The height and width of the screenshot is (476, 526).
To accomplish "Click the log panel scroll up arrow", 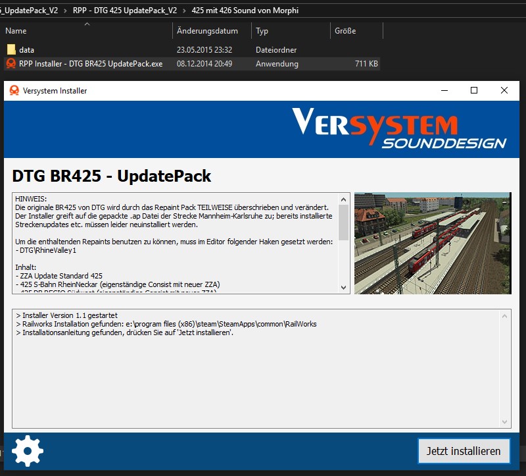I will (504, 316).
